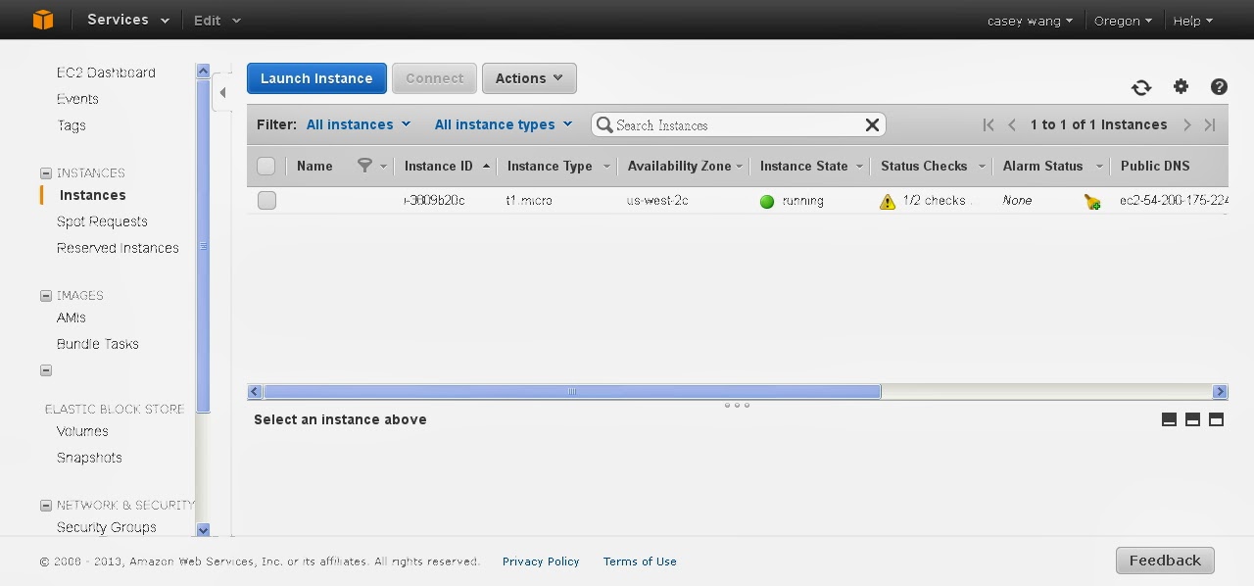Open AMIs in sidebar
This screenshot has width=1254, height=586.
click(x=72, y=317)
